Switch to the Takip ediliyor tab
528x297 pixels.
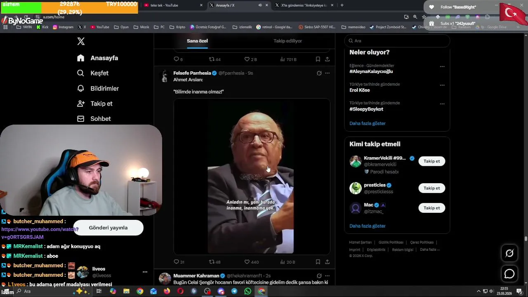pos(288,41)
